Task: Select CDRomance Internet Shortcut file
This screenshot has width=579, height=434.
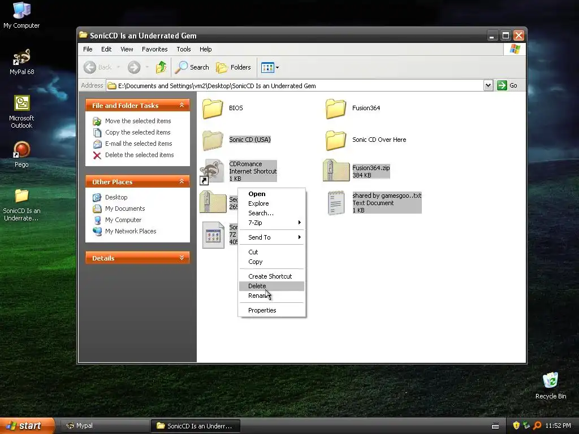Action: click(238, 171)
